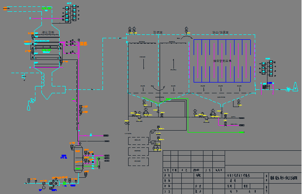Image resolution: width=302 pixels, height=194 pixels.
Task: Select the upward flow arrow in second chamber
Action: [173, 64]
